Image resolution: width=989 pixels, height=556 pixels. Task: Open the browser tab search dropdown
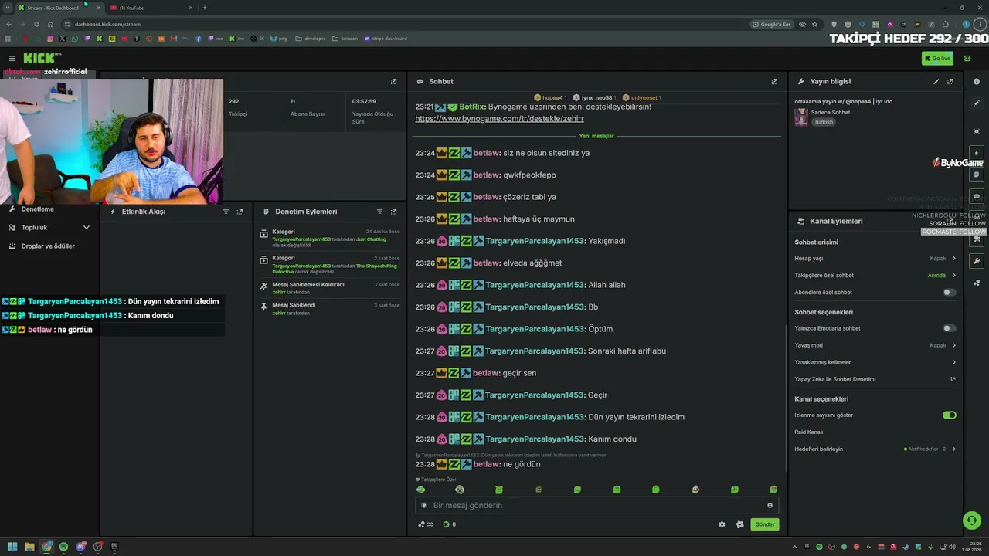[8, 8]
